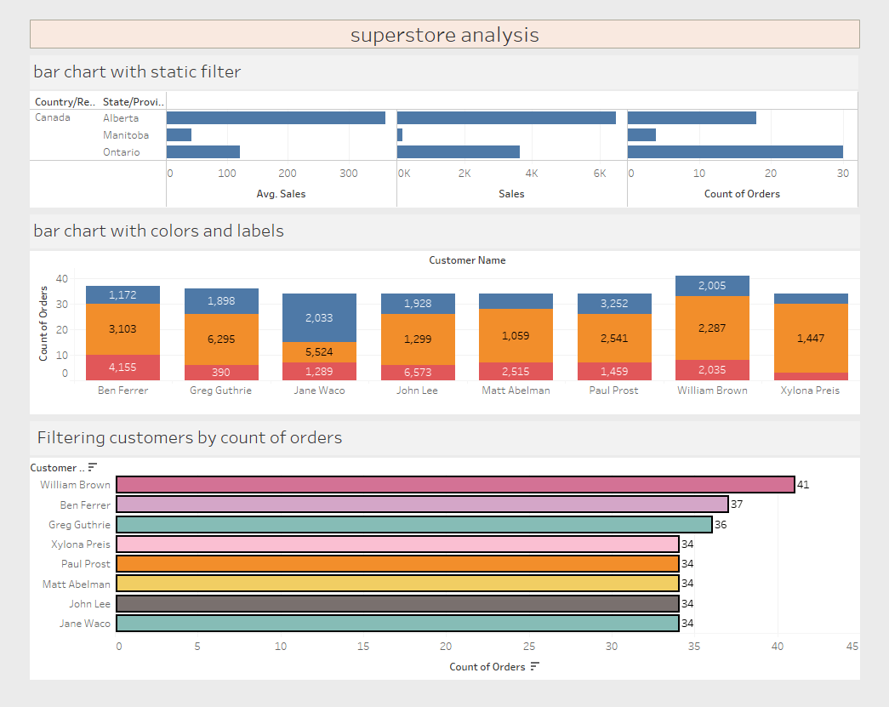Select Alberta's Avg. Sales bar
The height and width of the screenshot is (707, 889).
[x=276, y=117]
